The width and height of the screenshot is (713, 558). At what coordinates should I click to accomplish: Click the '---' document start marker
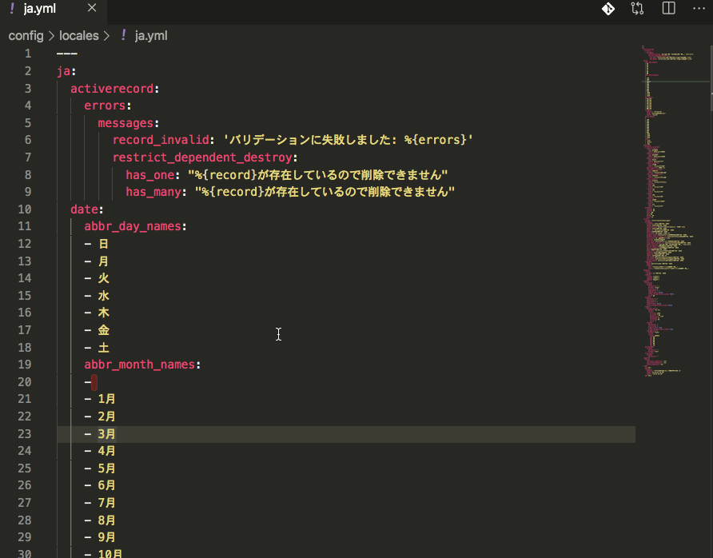tap(67, 54)
